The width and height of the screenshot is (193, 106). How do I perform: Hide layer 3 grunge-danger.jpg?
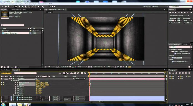point(2,99)
